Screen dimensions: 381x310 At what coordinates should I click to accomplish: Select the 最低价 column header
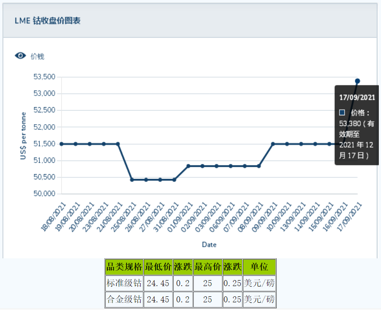click(x=158, y=267)
